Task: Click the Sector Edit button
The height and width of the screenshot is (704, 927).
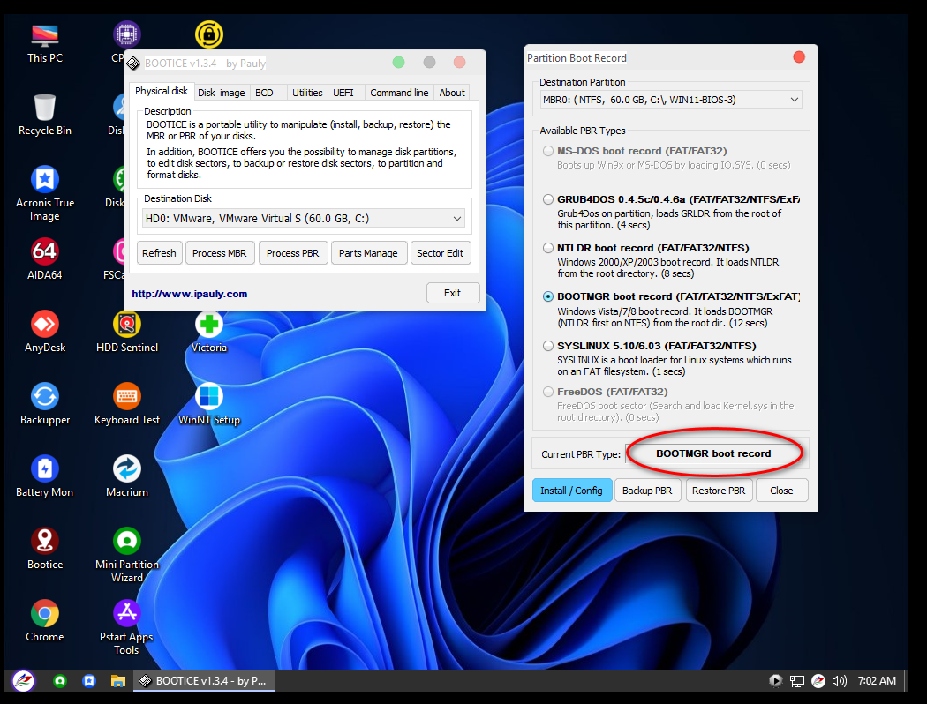Action: (440, 253)
